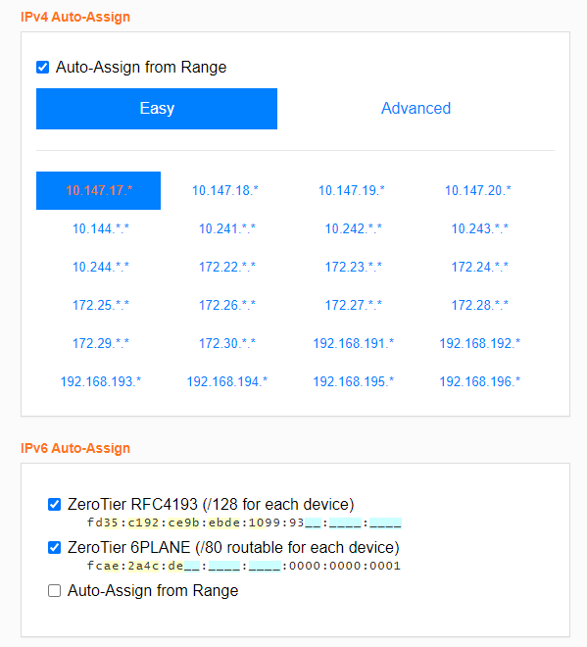Image resolution: width=587 pixels, height=647 pixels.
Task: Choose the 192.168.193.* range
Action: point(101,381)
